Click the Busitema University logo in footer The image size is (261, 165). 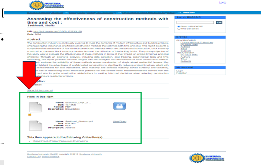pos(207,157)
